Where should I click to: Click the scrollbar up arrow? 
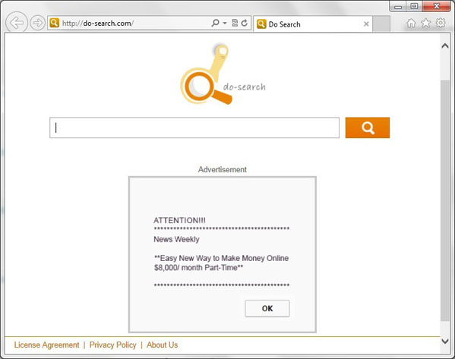pyautogui.click(x=445, y=46)
